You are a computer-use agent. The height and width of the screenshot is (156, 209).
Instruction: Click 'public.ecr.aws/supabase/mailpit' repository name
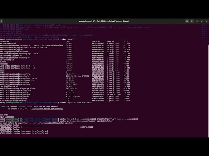pyautogui.click(x=15, y=92)
